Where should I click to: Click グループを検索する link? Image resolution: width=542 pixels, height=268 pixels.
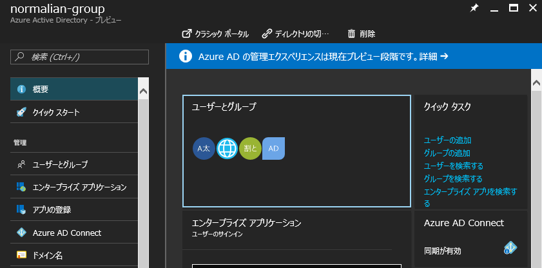[453, 178]
